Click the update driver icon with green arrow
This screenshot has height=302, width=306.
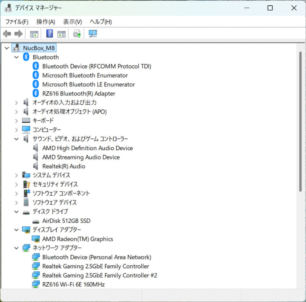click(76, 34)
